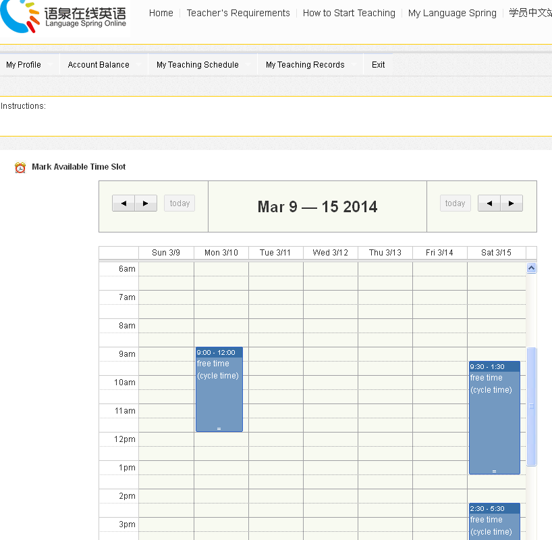The width and height of the screenshot is (552, 540).
Task: Click the Language Spring Online logo
Action: (64, 17)
